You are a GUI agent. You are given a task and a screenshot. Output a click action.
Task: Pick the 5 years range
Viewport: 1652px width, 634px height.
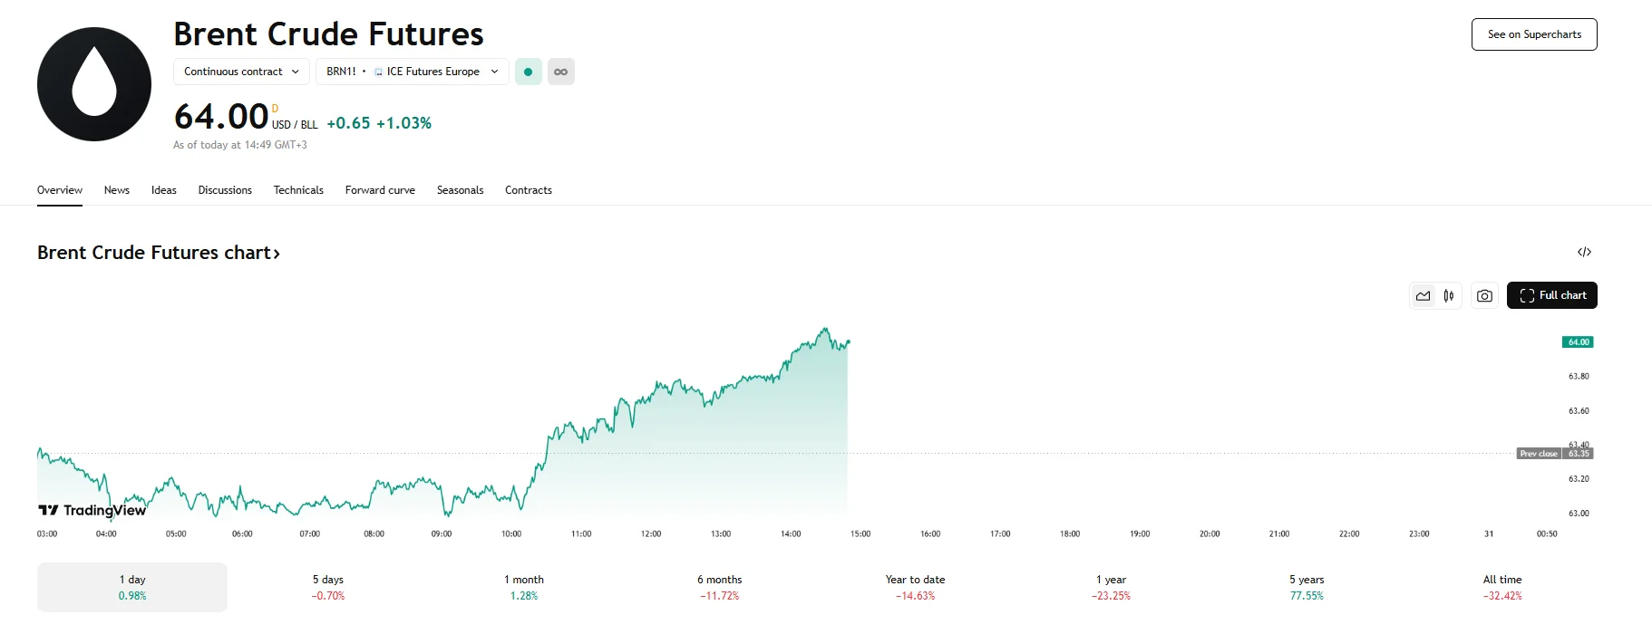[x=1307, y=587]
